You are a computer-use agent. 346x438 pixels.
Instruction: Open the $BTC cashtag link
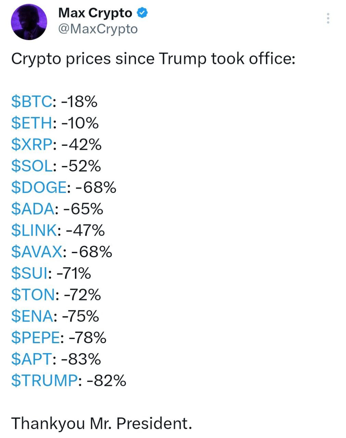(31, 102)
